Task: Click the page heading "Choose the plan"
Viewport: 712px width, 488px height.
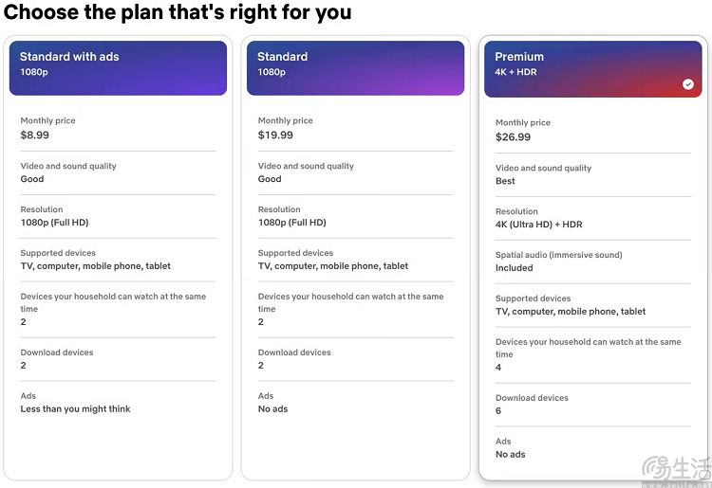Action: [x=178, y=13]
